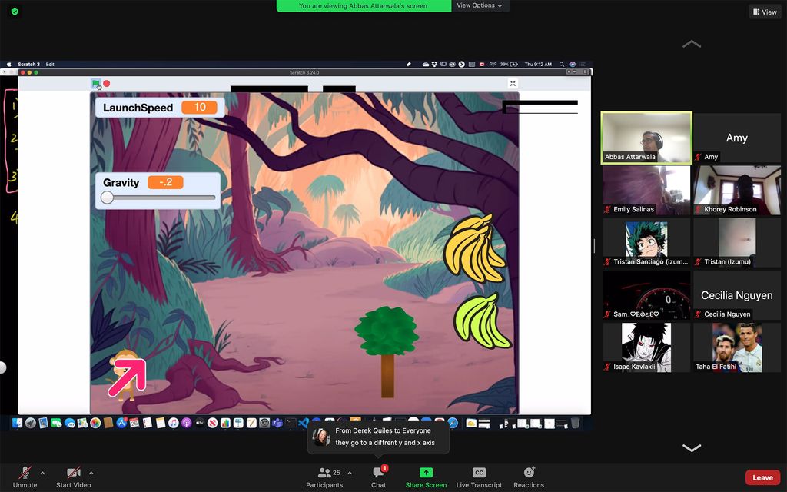Open the View Options dropdown
Image resolution: width=787 pixels, height=492 pixels.
pos(480,5)
